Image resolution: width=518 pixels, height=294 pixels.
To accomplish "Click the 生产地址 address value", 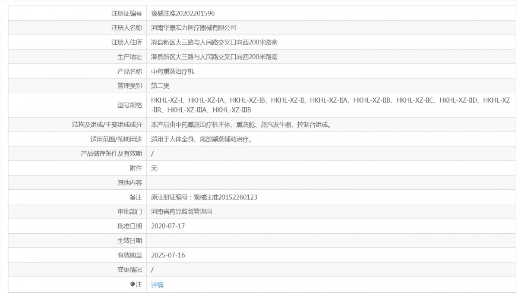I will tap(214, 57).
